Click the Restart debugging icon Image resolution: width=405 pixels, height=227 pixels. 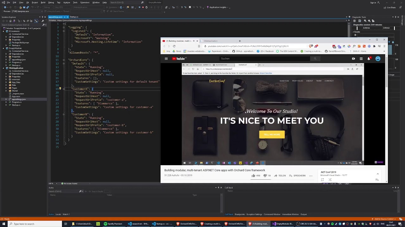[146, 7]
